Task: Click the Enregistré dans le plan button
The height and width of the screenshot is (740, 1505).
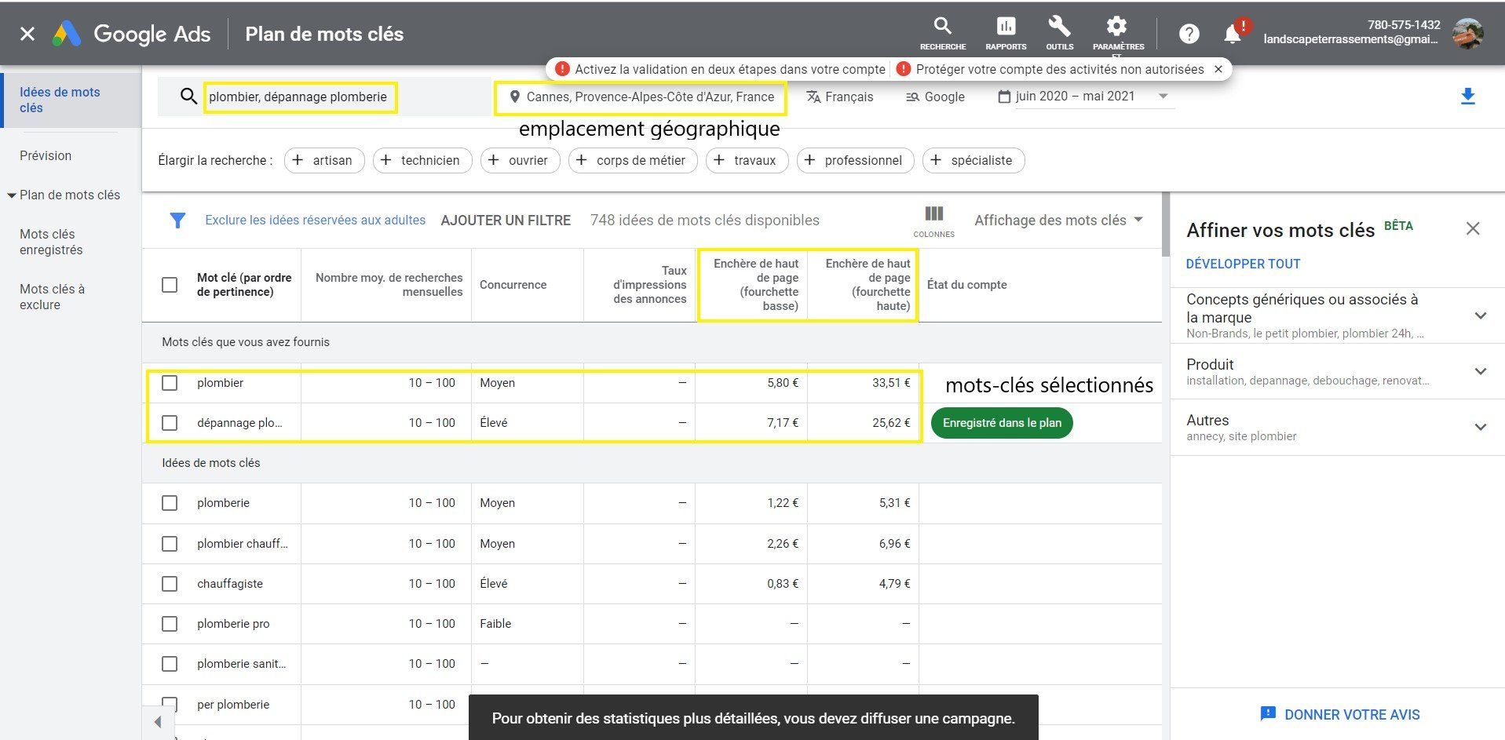Action: click(1001, 422)
